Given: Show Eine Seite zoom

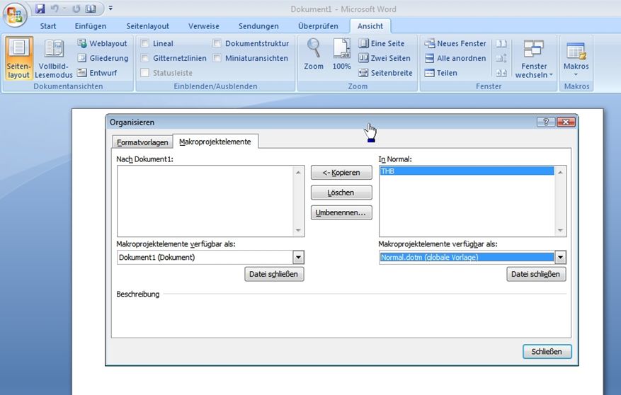Looking at the screenshot, I should (382, 44).
